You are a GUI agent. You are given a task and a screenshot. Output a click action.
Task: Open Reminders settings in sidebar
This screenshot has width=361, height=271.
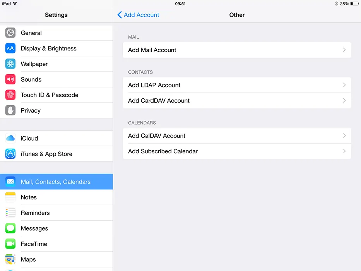coord(35,213)
